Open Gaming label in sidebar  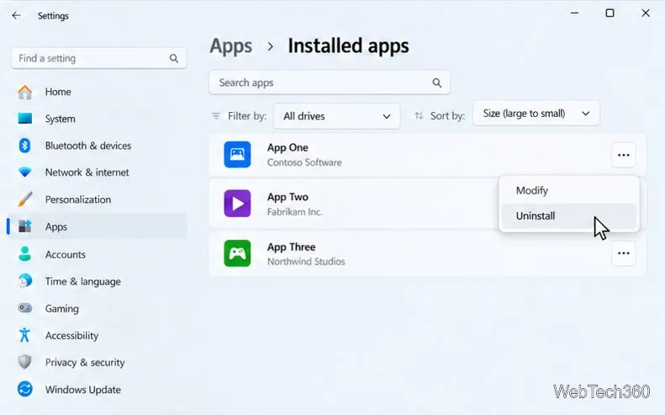(62, 309)
